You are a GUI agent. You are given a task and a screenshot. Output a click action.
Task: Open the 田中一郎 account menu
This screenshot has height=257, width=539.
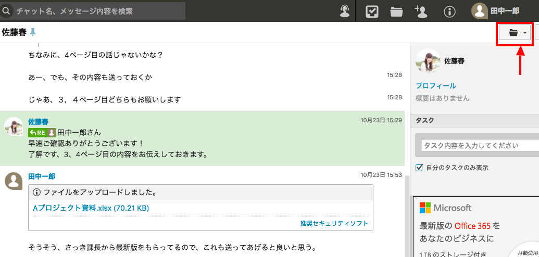(495, 11)
